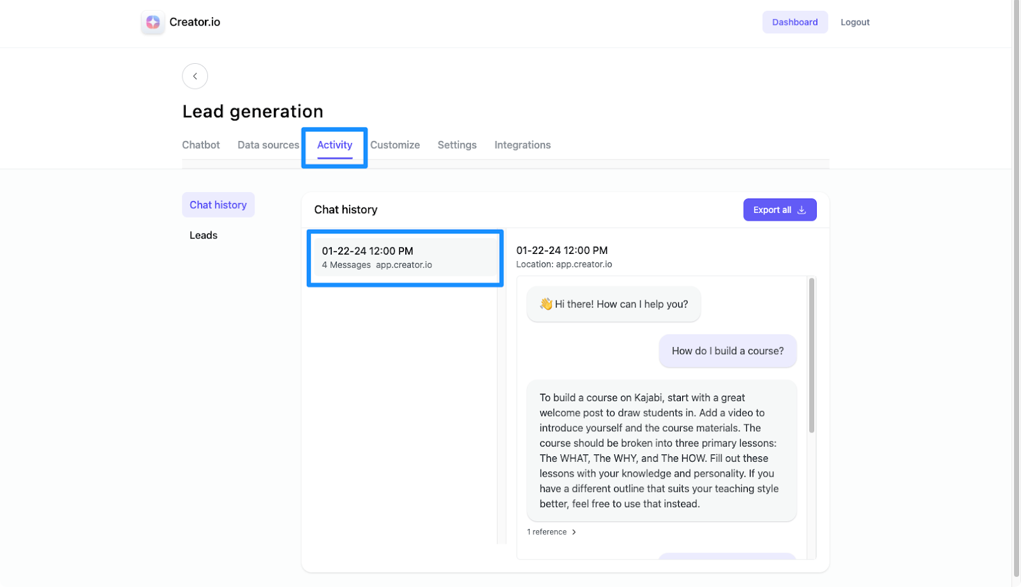Click the 'How do I build a course?' message

[x=727, y=351]
